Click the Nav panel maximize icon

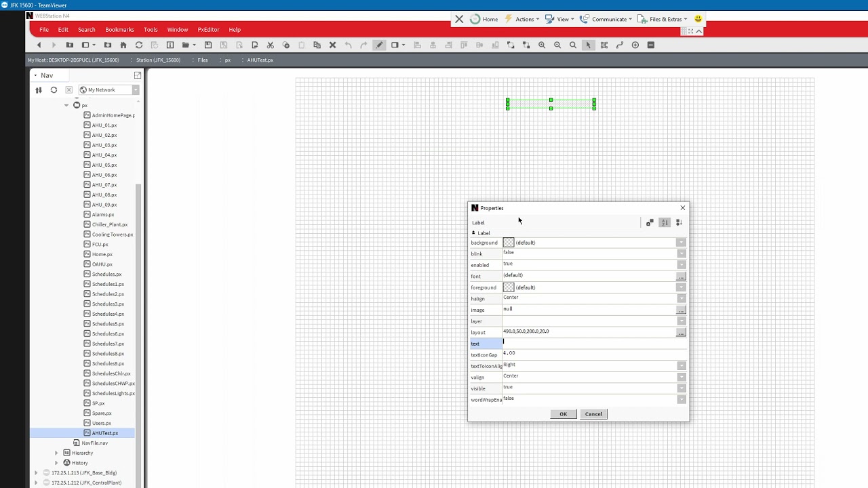[138, 75]
